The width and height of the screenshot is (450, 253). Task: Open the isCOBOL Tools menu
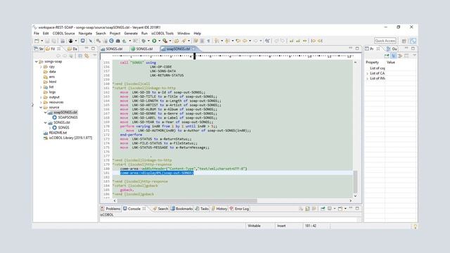tap(162, 34)
